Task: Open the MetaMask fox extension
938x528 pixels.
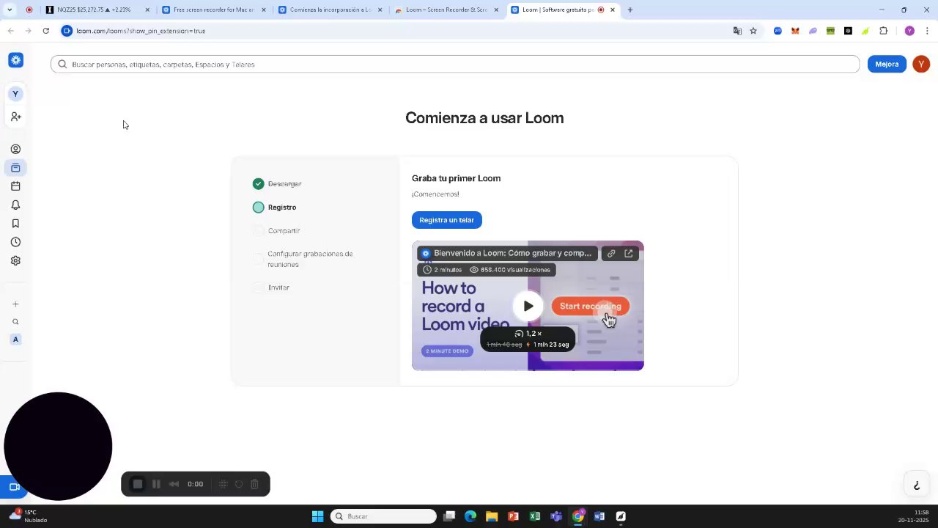Action: (x=795, y=31)
